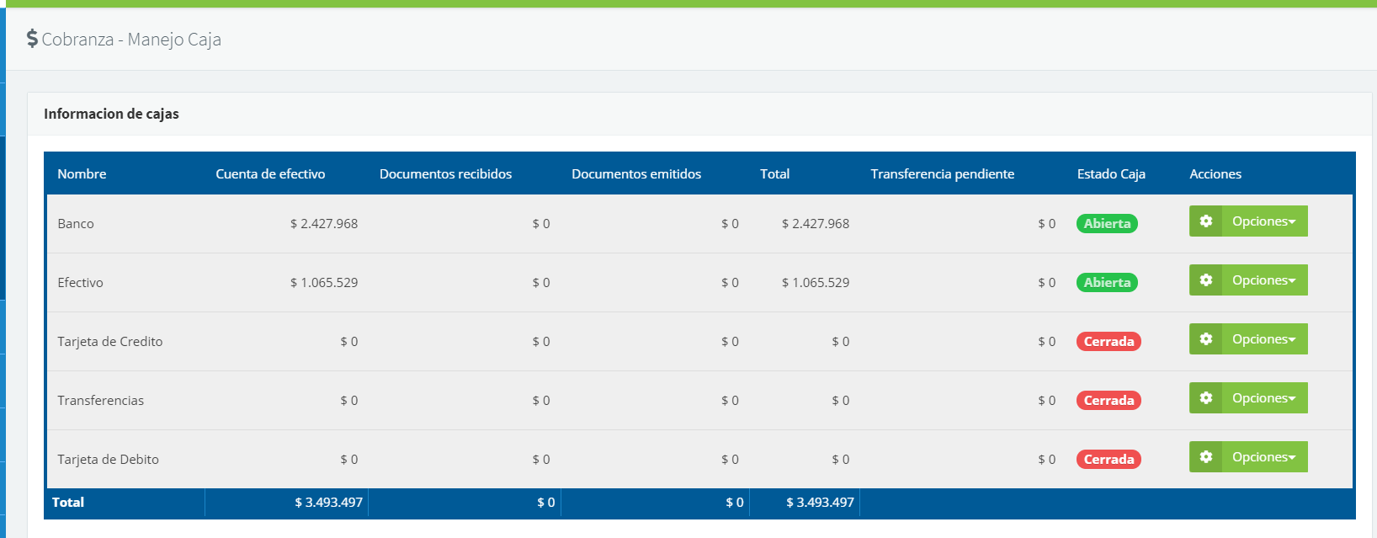This screenshot has width=1377, height=538.
Task: Click the Transferencia pendiente column header
Action: 942,174
